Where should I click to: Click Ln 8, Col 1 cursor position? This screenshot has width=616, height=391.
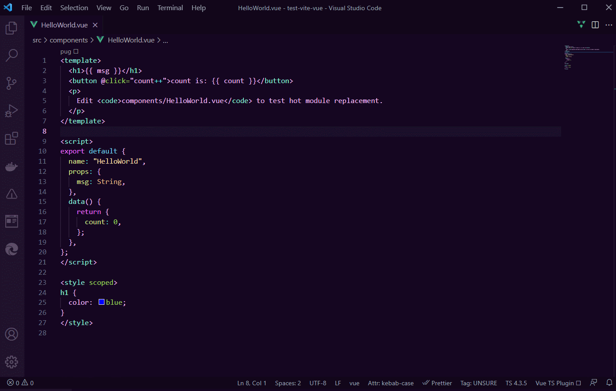pos(252,383)
